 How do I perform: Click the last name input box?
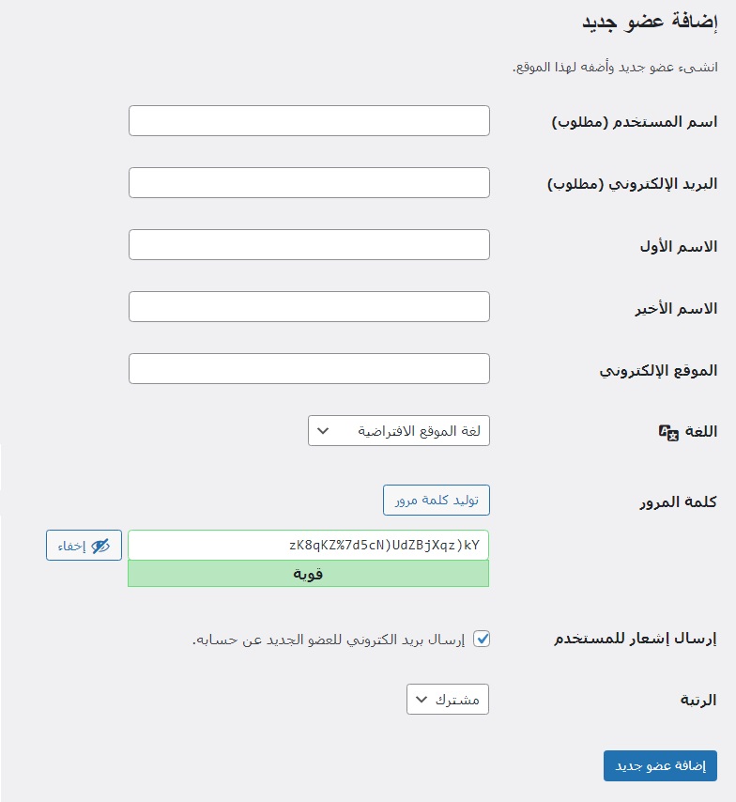(309, 307)
